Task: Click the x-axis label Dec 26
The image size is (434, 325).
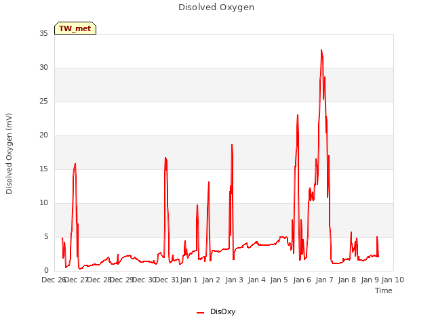Action: tap(54, 280)
